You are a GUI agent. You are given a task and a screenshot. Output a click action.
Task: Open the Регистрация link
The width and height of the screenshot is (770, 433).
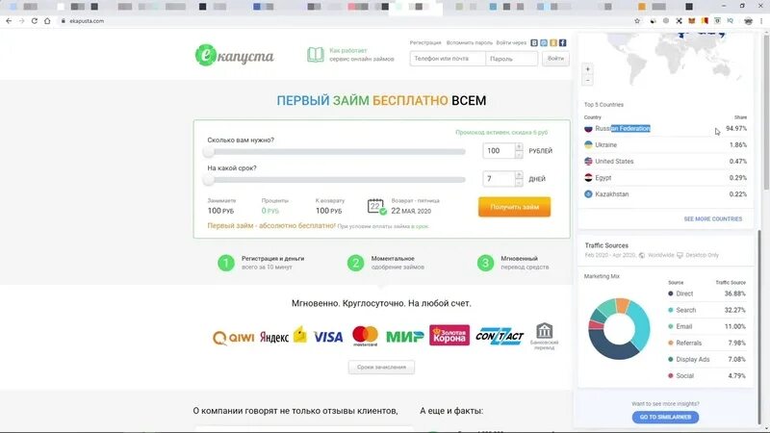tap(425, 42)
